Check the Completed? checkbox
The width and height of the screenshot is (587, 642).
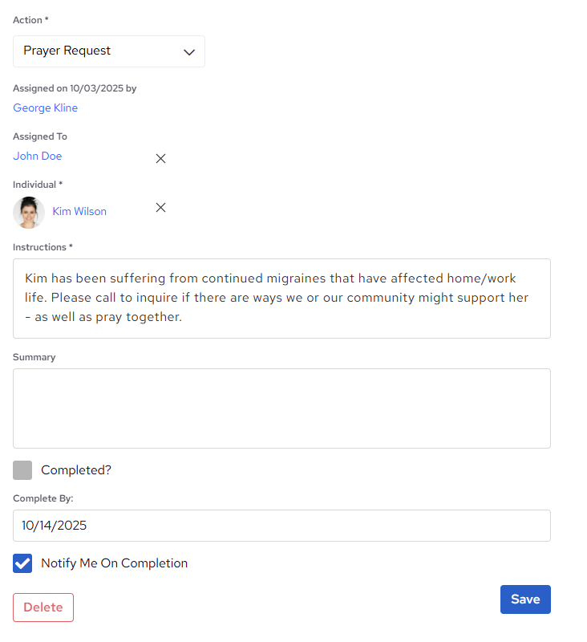pos(22,470)
